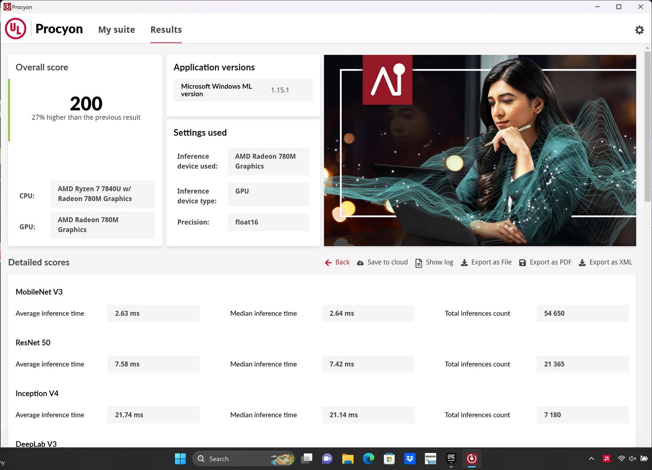Viewport: 652px width, 470px height.
Task: Open Microsoft Store from the taskbar
Action: click(x=389, y=459)
